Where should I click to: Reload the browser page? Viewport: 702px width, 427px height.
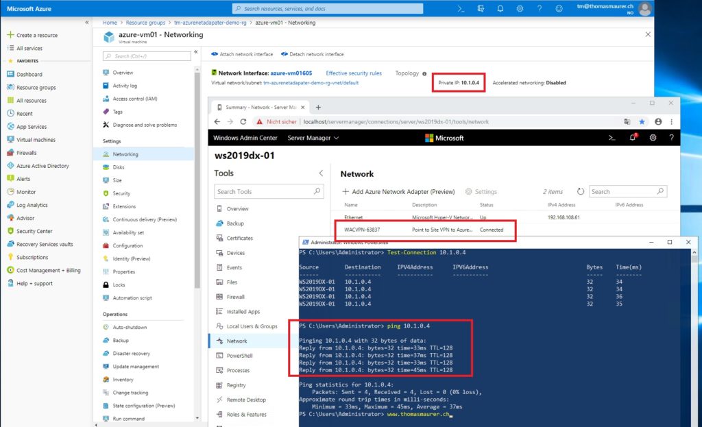pos(243,122)
